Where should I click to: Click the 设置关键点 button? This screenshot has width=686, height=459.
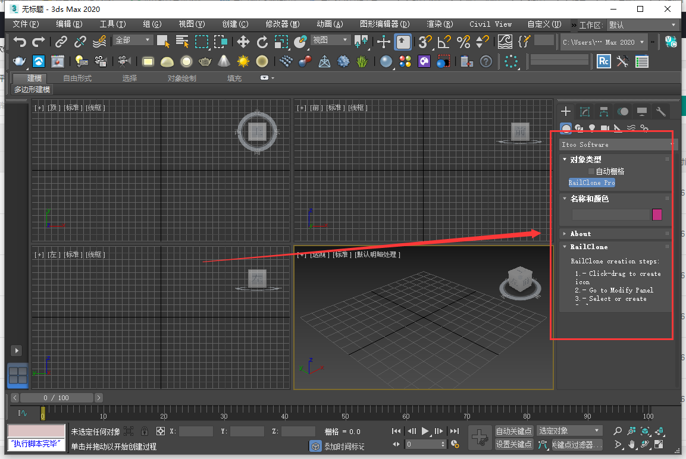(x=513, y=444)
